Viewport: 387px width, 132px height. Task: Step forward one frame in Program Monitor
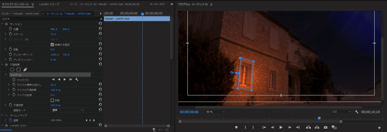point(290,127)
